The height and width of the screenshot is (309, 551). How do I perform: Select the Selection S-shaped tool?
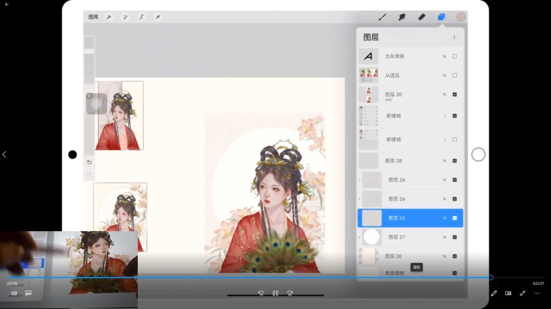pyautogui.click(x=142, y=17)
